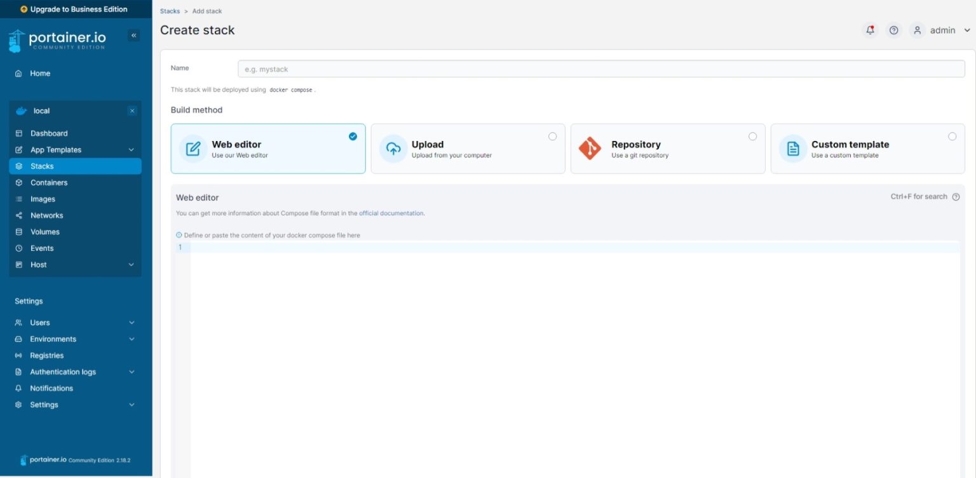This screenshot has height=478, width=976.
Task: Open Images menu item
Action: [75, 199]
